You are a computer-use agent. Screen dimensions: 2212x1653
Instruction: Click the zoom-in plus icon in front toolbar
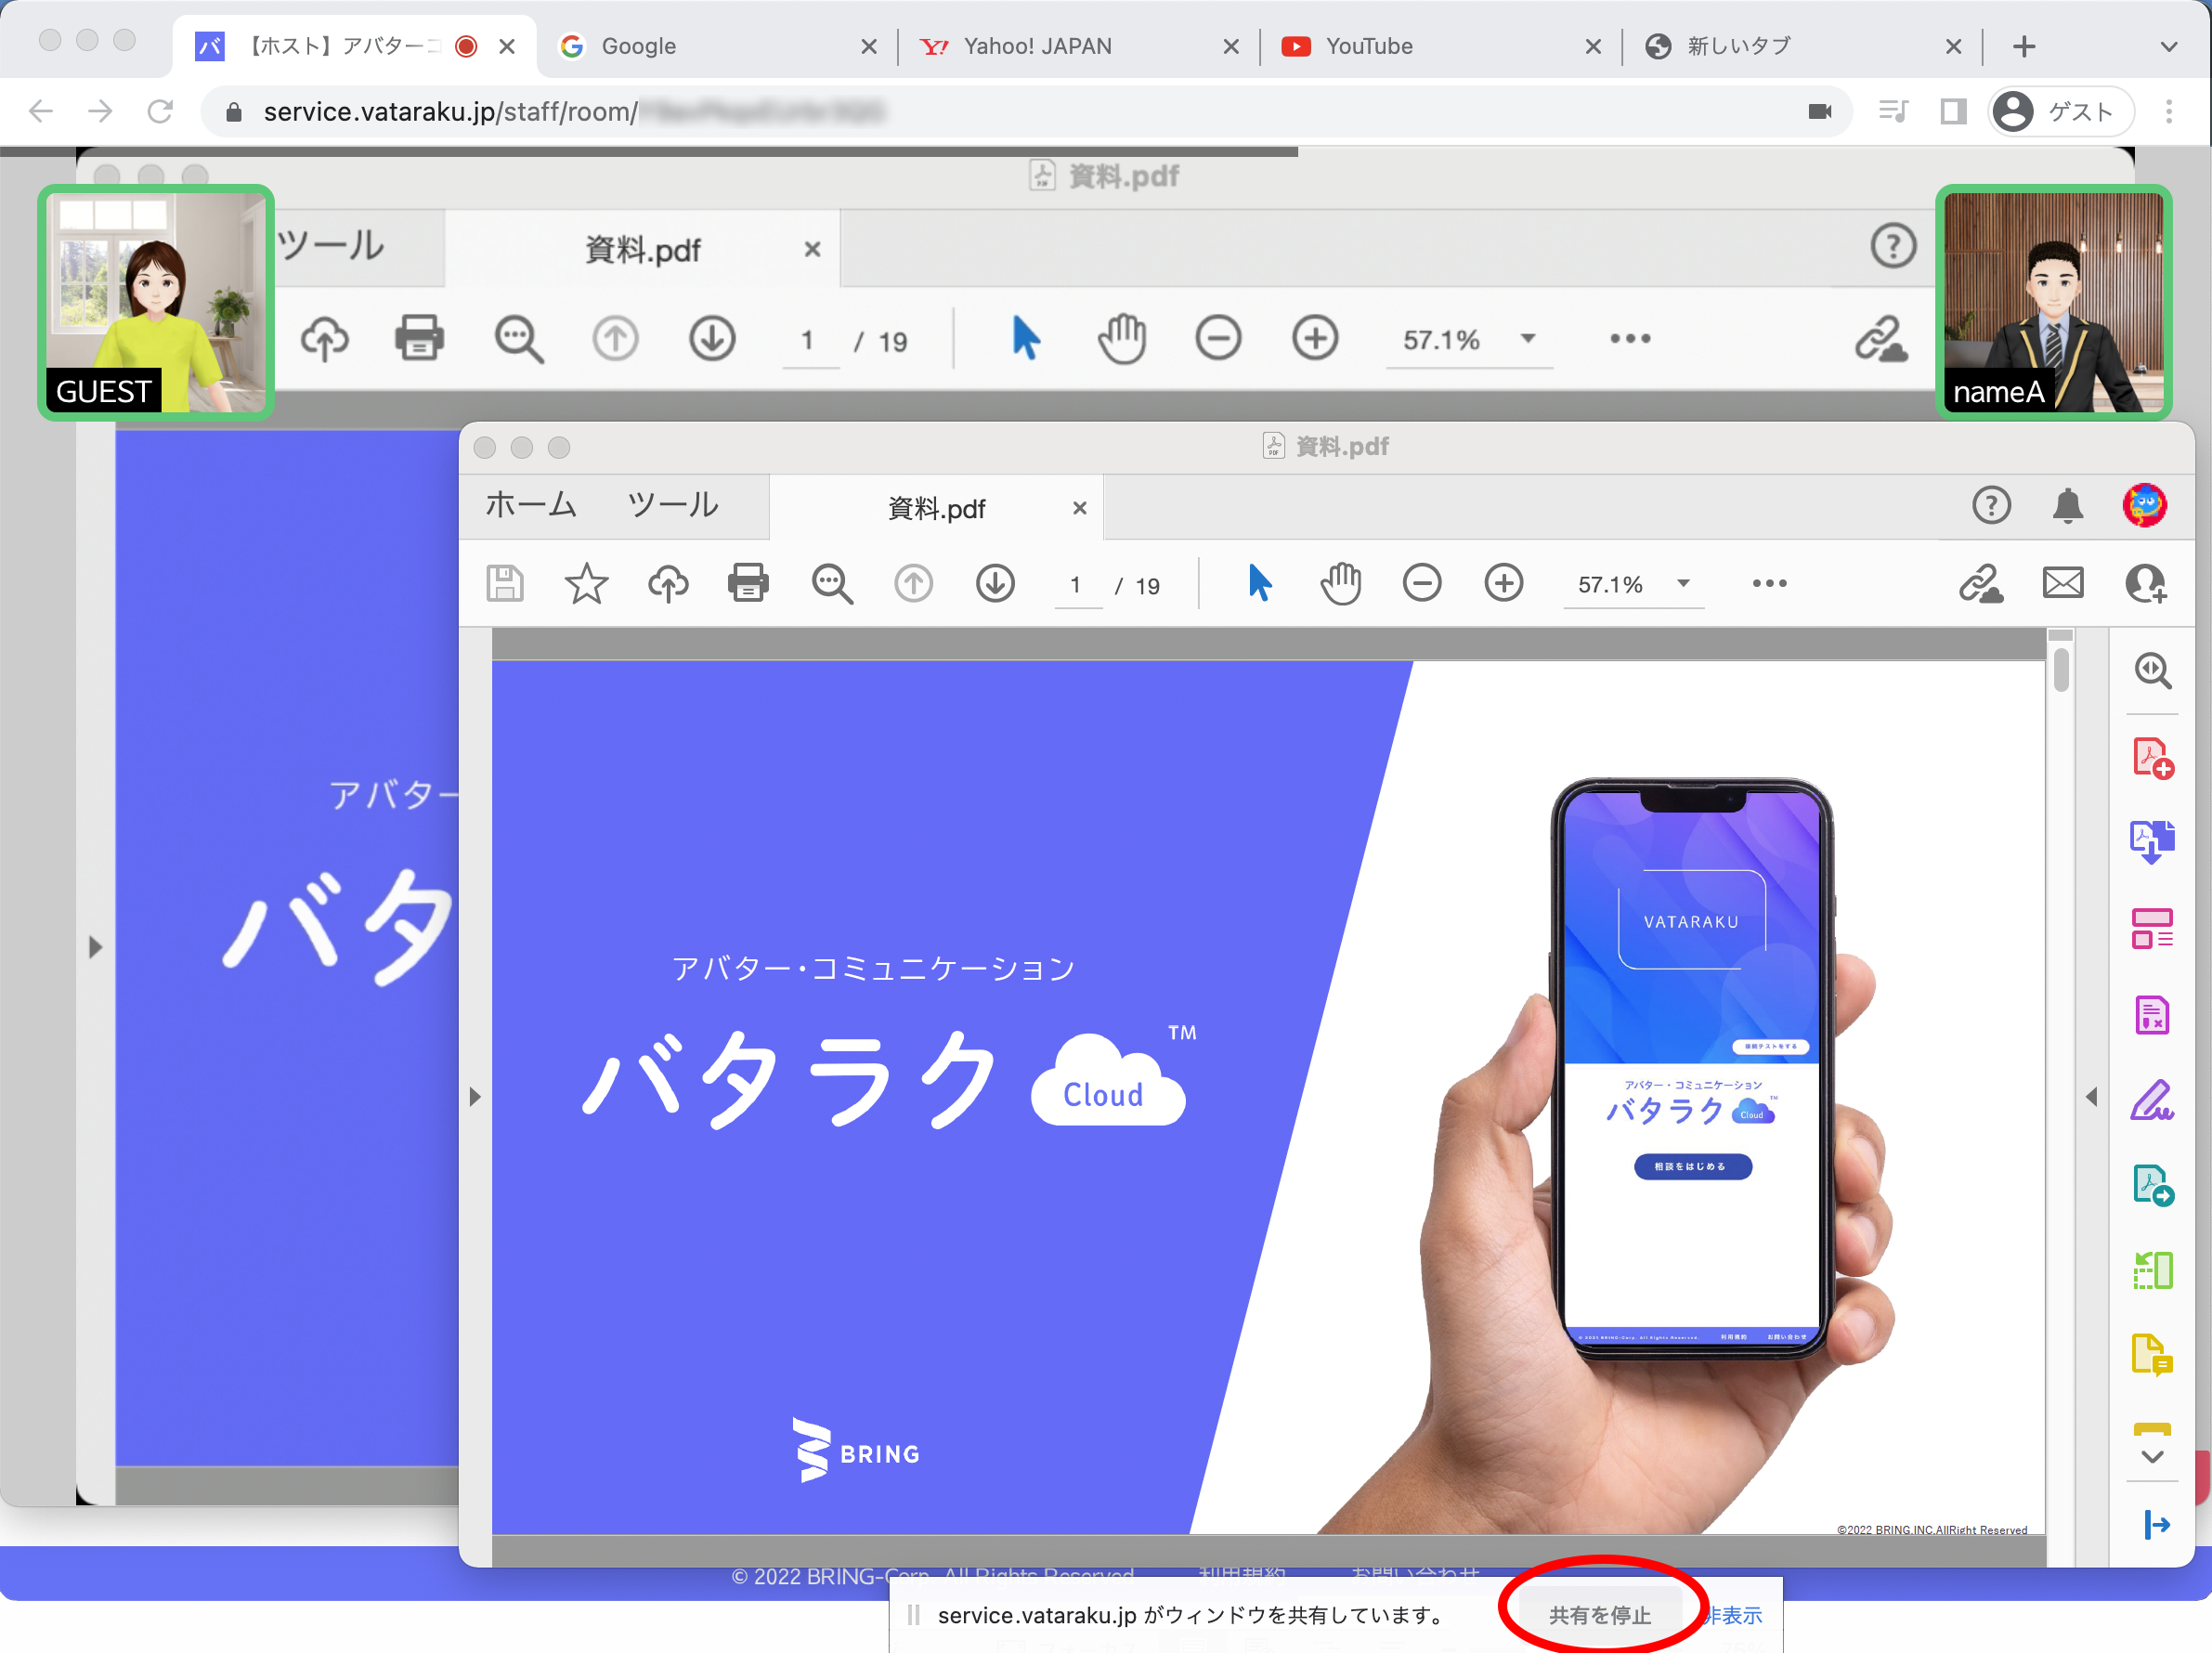[1503, 583]
